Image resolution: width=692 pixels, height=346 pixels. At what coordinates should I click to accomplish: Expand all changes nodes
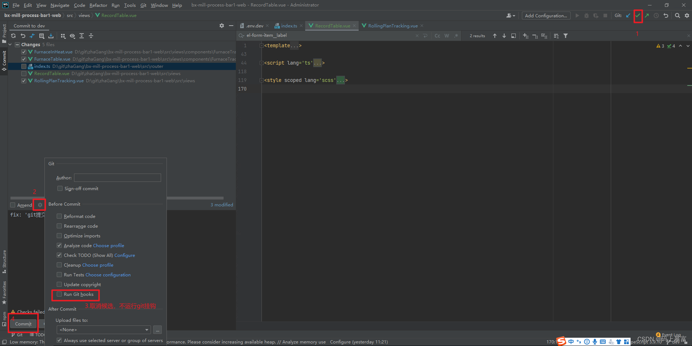tap(82, 36)
